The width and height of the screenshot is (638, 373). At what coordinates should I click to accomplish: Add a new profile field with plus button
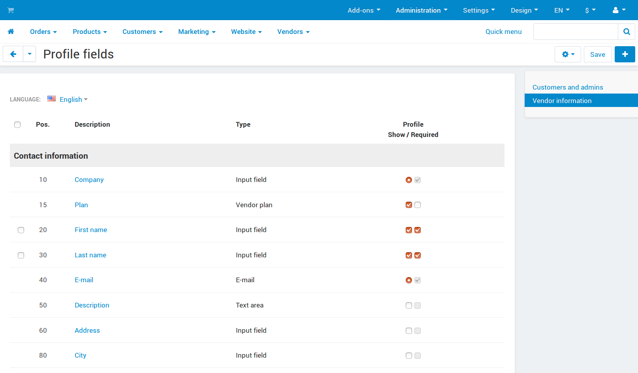(x=625, y=54)
